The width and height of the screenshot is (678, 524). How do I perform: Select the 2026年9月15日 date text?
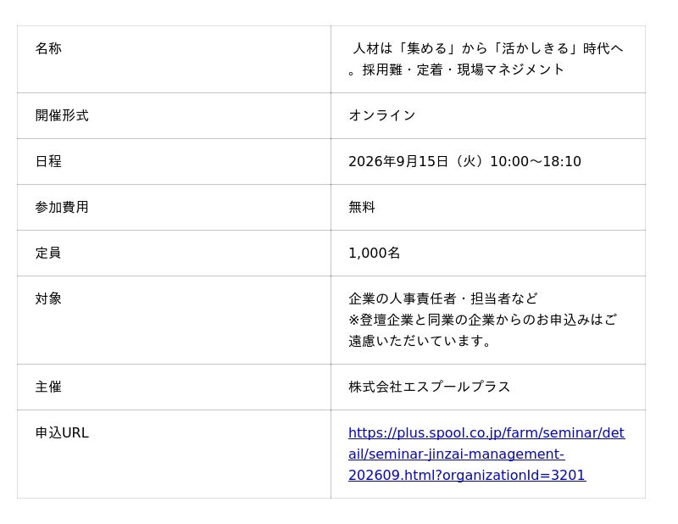tap(398, 161)
